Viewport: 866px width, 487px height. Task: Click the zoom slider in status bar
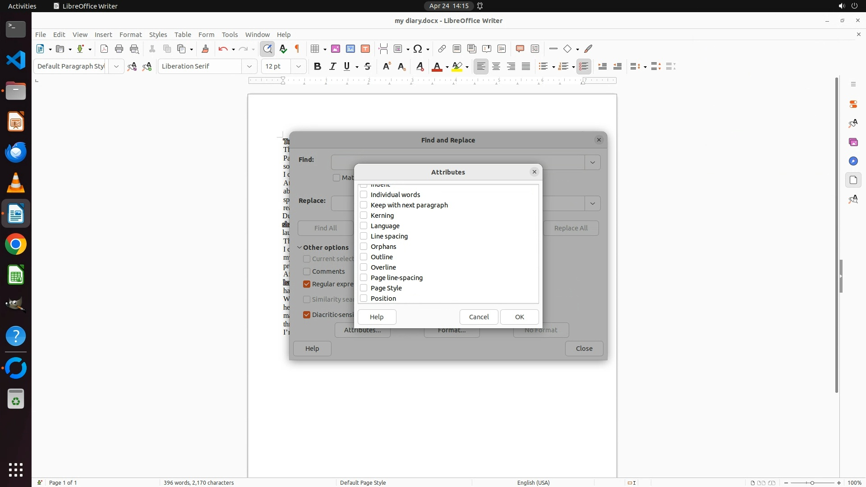(x=812, y=482)
